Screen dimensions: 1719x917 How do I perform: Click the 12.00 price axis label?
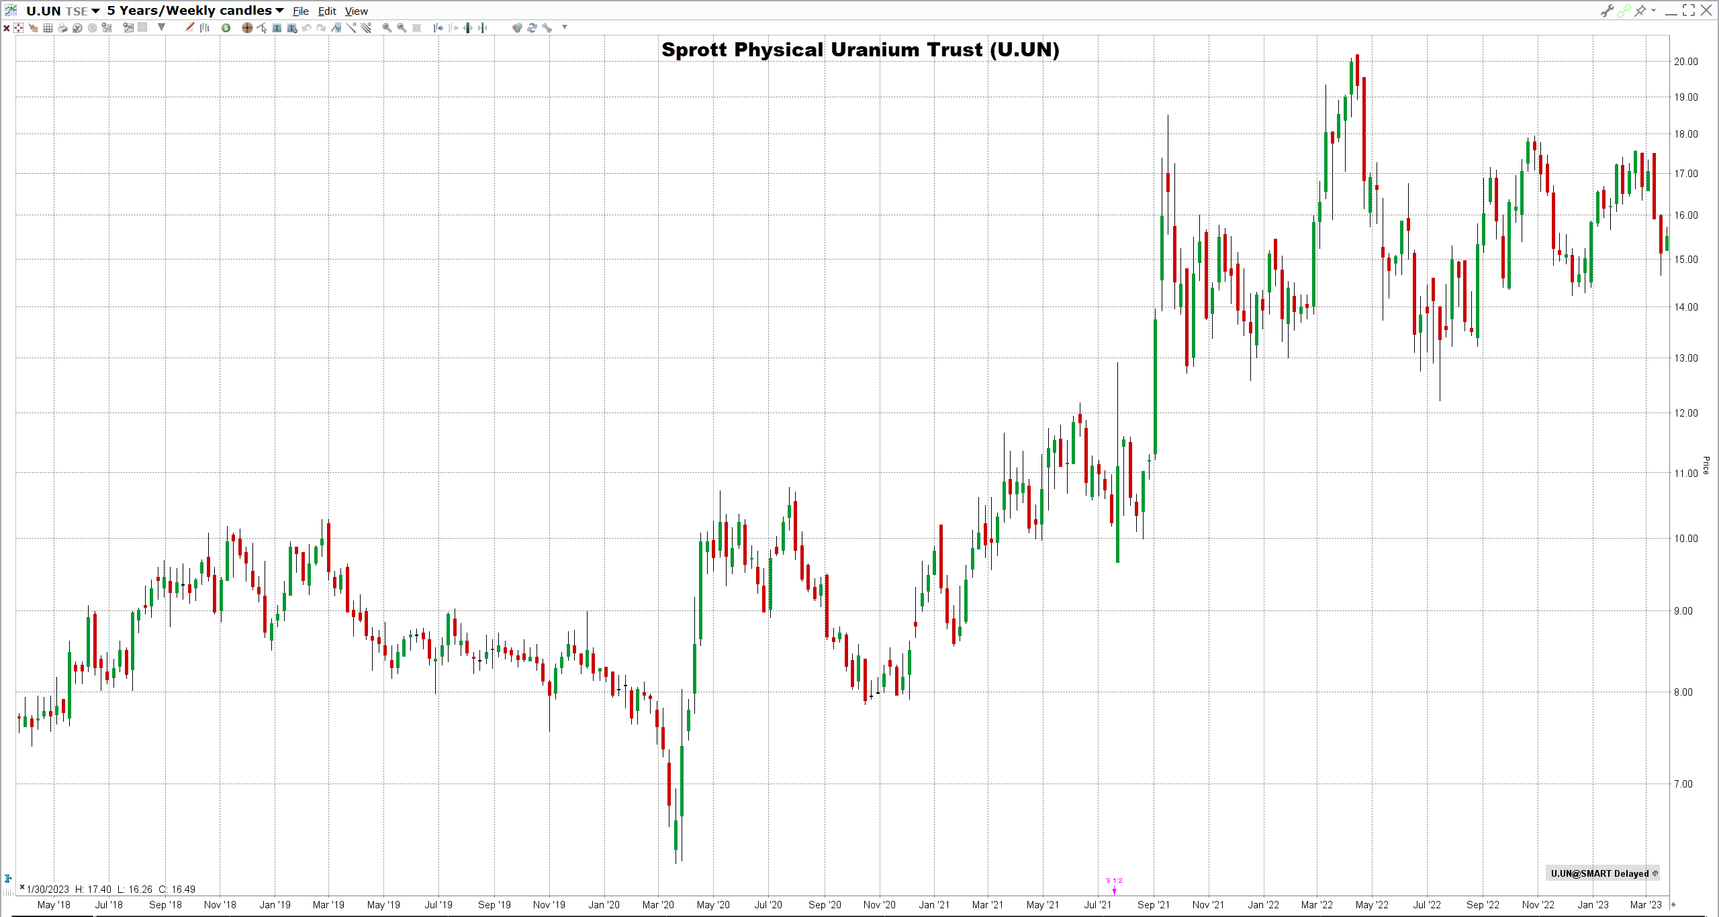tap(1685, 413)
